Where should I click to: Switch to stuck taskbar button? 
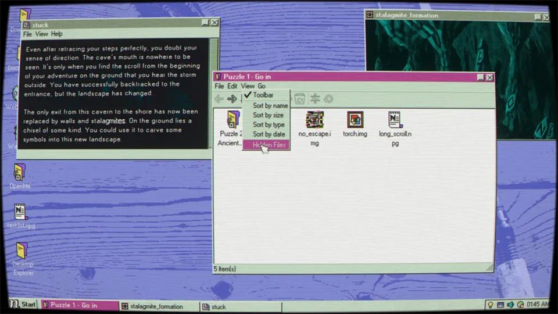[241, 307]
